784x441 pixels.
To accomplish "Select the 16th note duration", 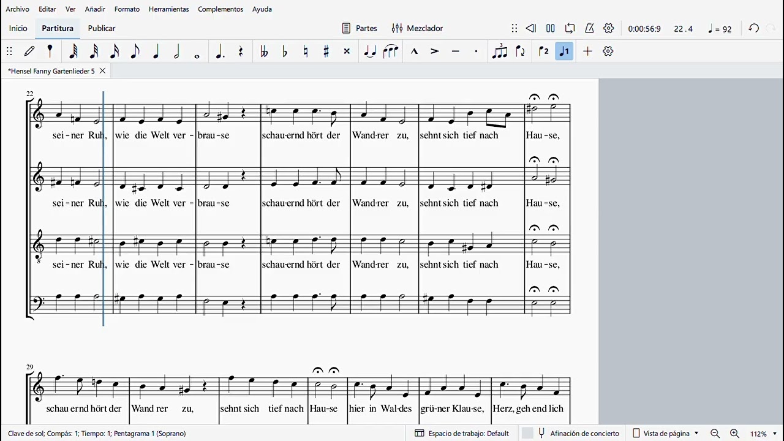I will tap(115, 51).
